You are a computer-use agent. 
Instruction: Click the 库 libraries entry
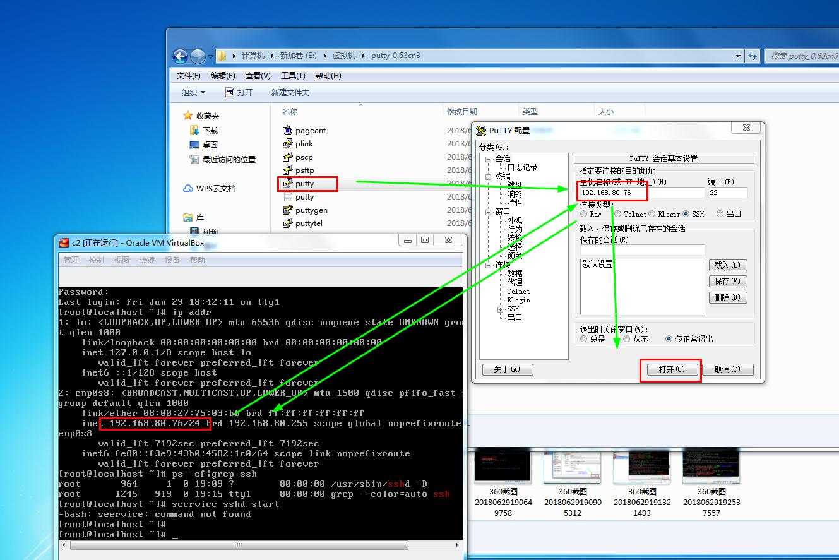point(194,217)
